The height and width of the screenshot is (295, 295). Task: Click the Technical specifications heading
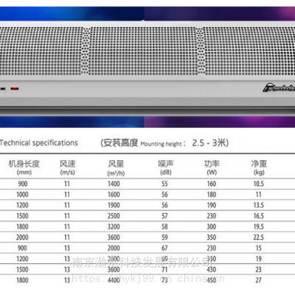39,142
